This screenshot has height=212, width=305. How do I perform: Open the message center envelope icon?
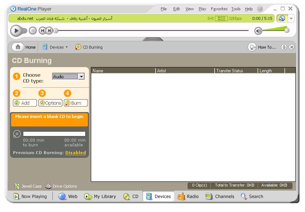[x=260, y=9]
